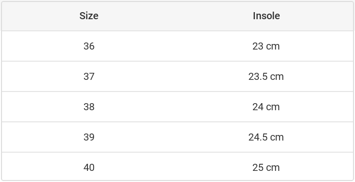Click the number 40 in the last row
This screenshot has height=182, width=355.
(89, 167)
